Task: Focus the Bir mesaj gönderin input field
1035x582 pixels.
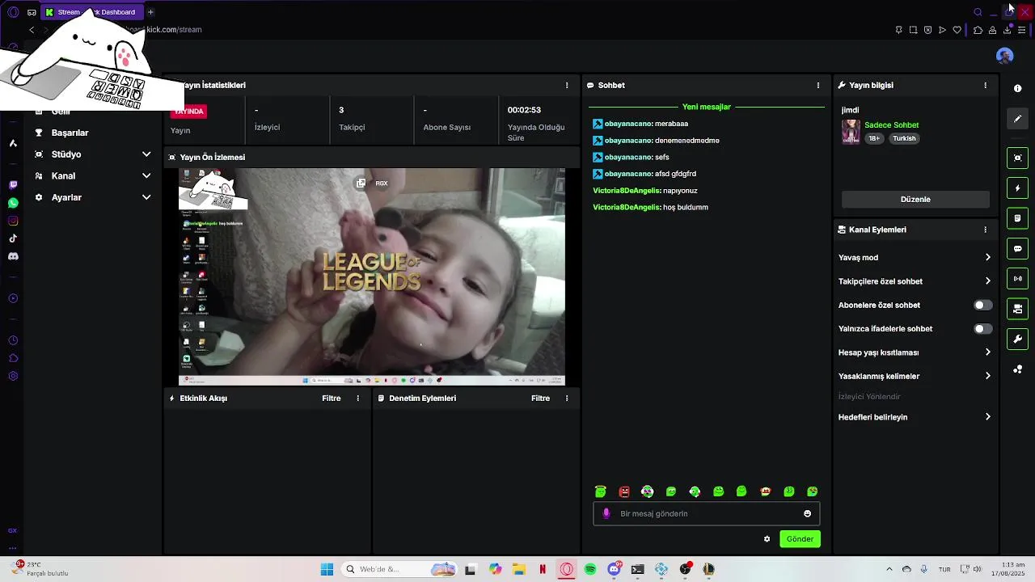Action: (x=707, y=513)
